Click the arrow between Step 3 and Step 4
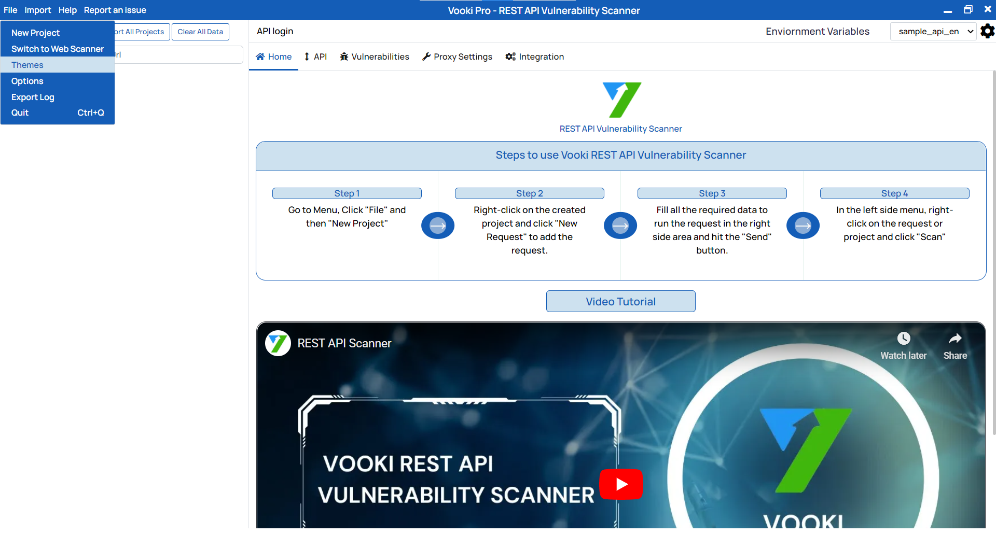996x534 pixels. pyautogui.click(x=803, y=226)
